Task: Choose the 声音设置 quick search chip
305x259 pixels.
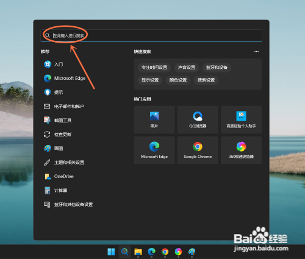Action: (187, 68)
